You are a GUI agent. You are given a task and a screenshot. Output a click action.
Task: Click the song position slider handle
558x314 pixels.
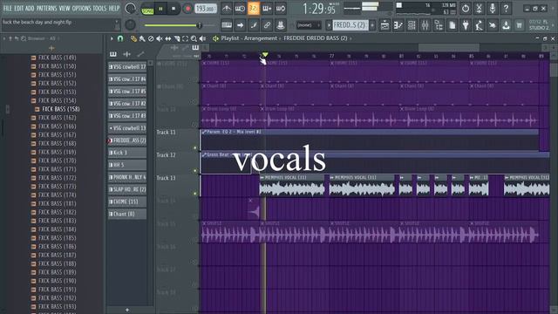(200, 25)
